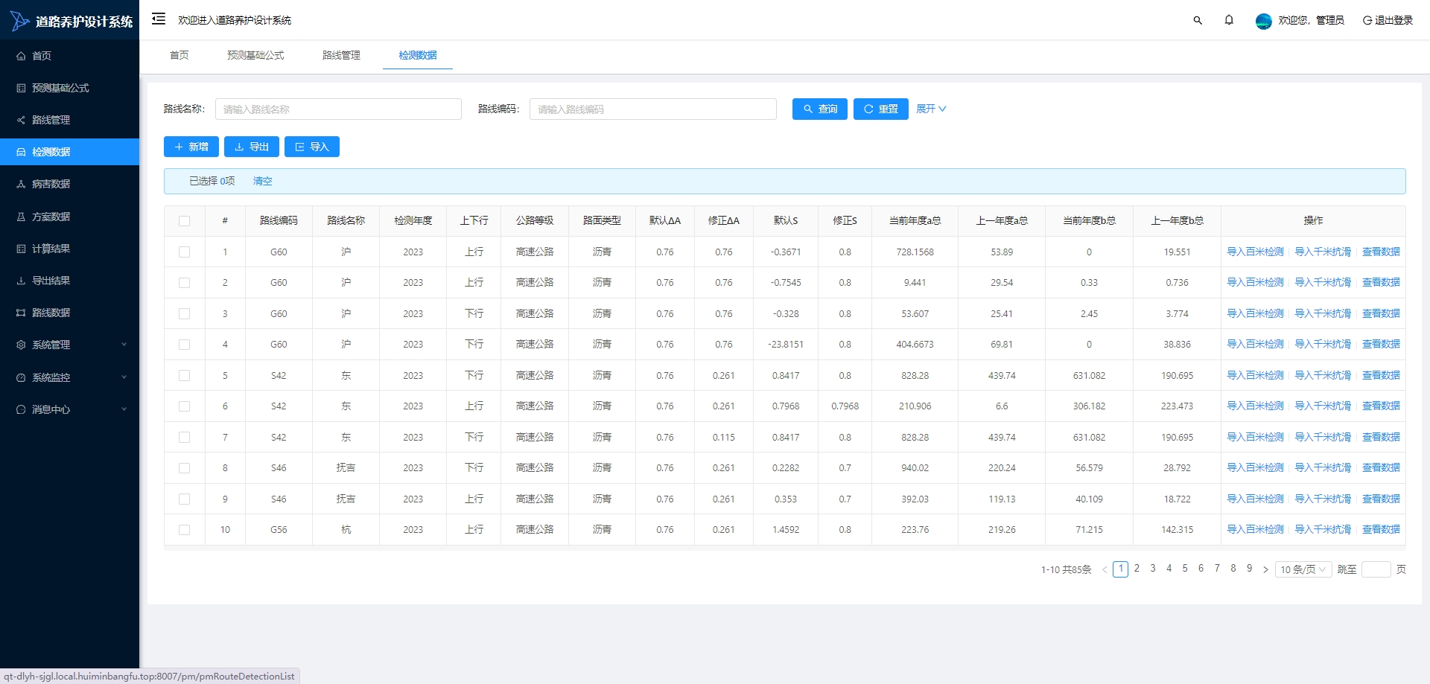Screen dimensions: 1430x684
Task: Click the 导入 import button
Action: point(312,147)
